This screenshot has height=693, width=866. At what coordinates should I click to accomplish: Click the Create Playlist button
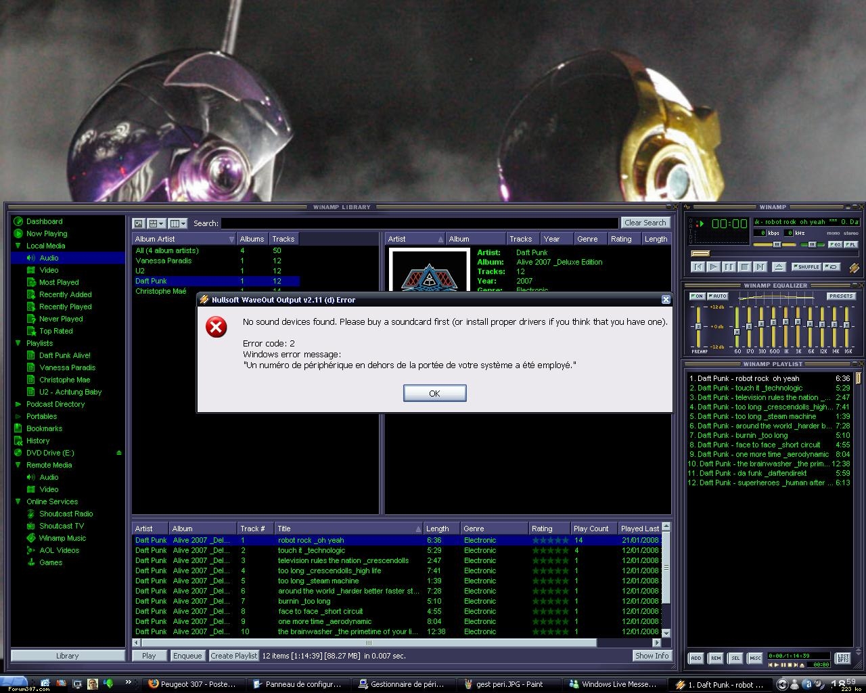pos(233,656)
